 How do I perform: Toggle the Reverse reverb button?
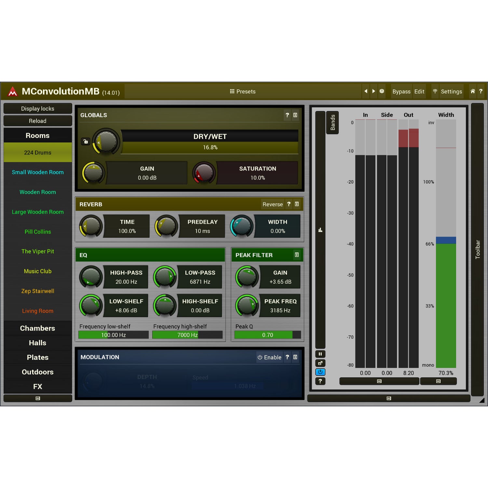click(x=273, y=204)
